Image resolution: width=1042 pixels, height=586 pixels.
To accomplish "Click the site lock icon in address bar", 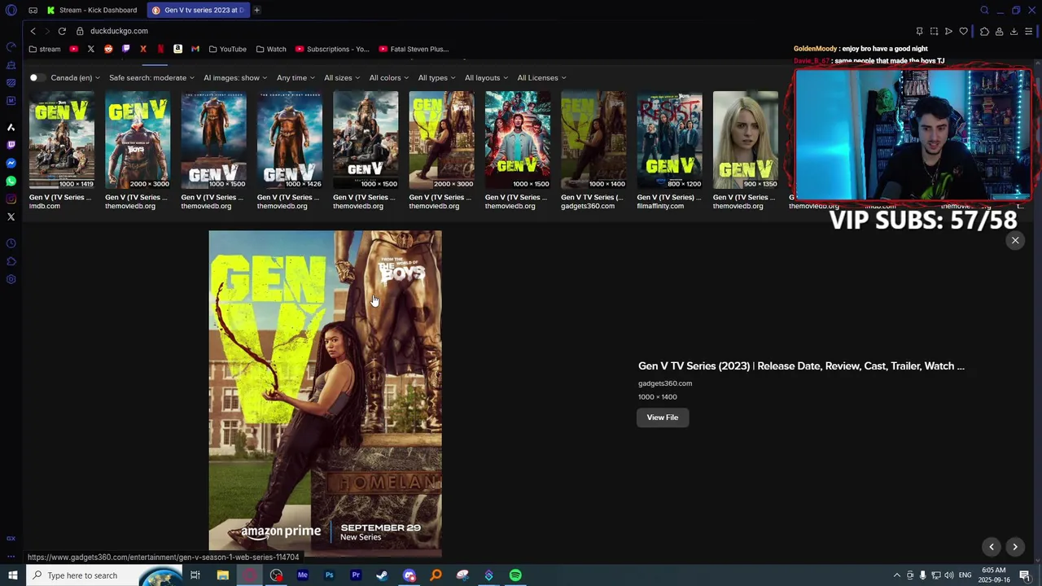I will pos(80,31).
